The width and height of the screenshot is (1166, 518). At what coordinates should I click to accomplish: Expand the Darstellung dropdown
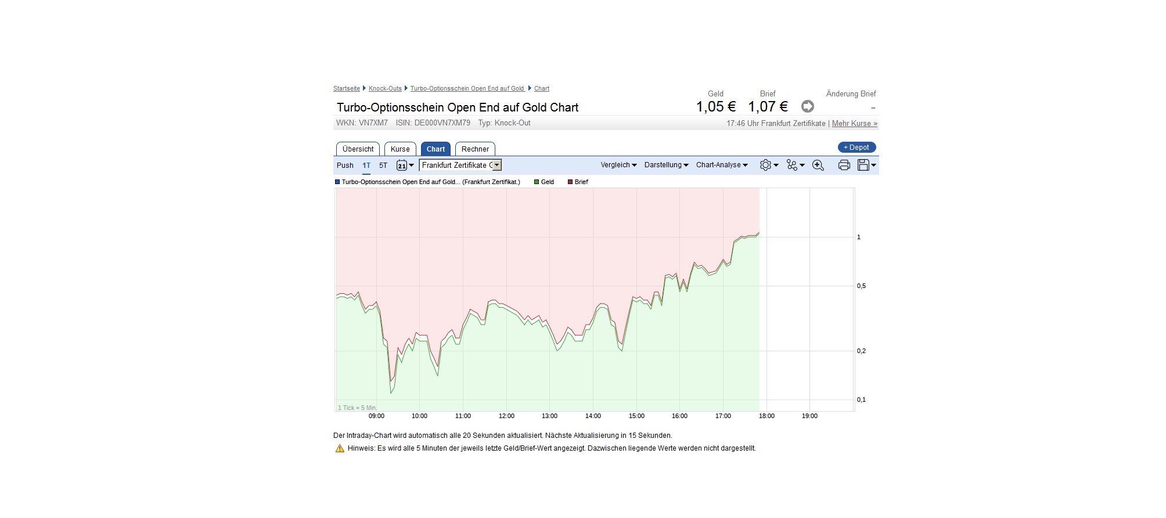666,165
